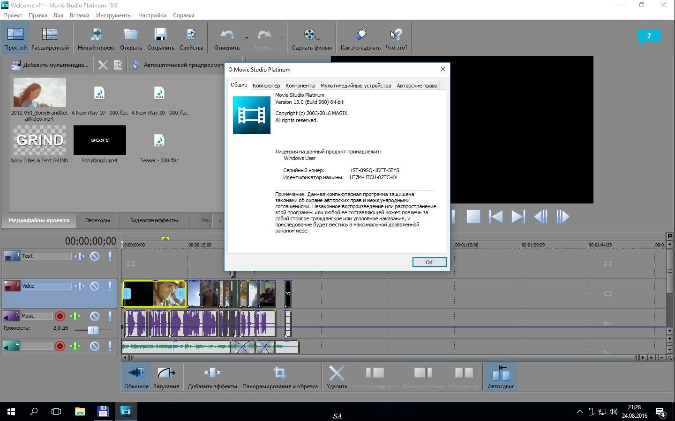
Task: Open project Свойства
Action: tap(191, 38)
